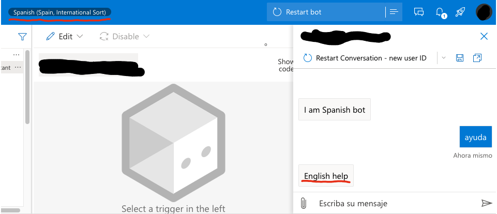Click the 'I am Spanish bot' message
Screen dimensions: 497x214
coord(335,110)
